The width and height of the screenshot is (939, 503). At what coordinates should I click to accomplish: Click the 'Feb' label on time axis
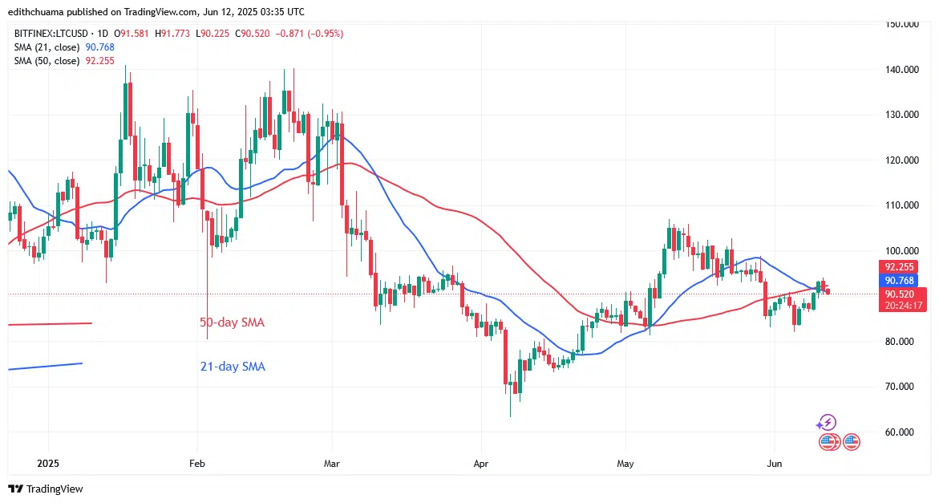pyautogui.click(x=196, y=464)
